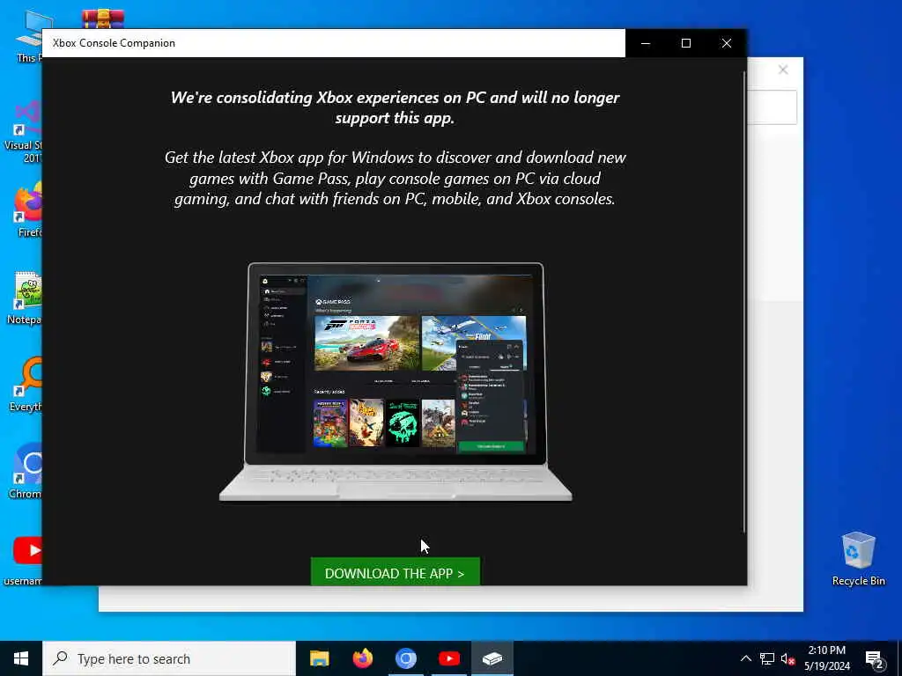This screenshot has width=902, height=676.
Task: Click the input field in the background window
Action: [772, 107]
